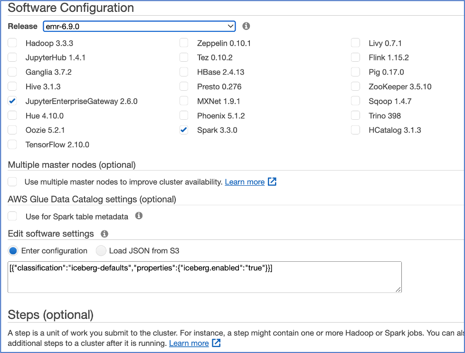Open Learn more link under Steps
465x353 pixels.
click(x=189, y=343)
